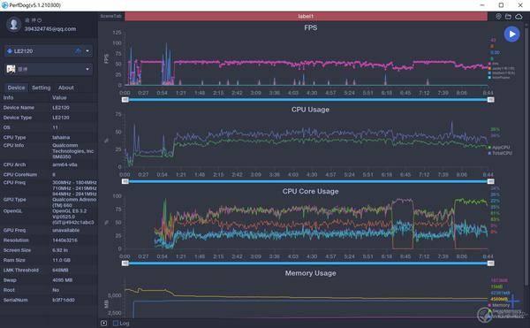530x328 pixels.
Task: Close the PerfDog window
Action: (x=520, y=5)
